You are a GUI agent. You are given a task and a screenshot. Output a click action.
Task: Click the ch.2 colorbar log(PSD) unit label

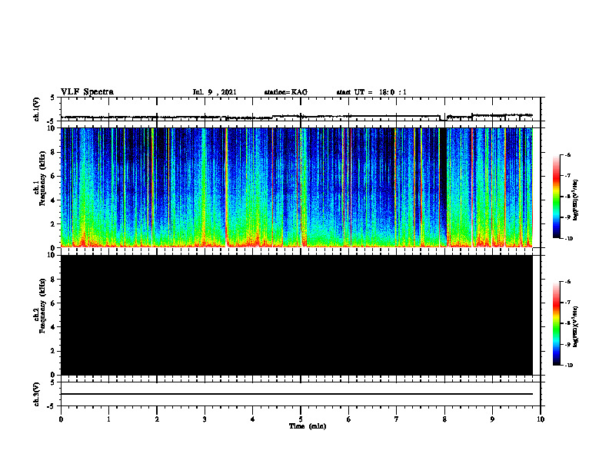pyautogui.click(x=575, y=326)
